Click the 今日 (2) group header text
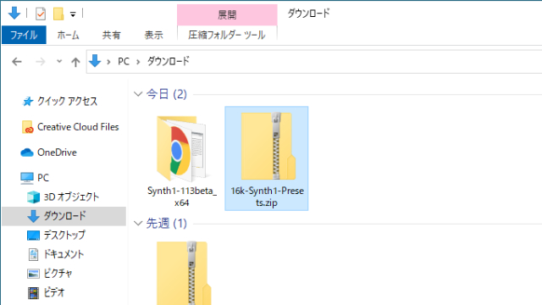 (x=167, y=94)
